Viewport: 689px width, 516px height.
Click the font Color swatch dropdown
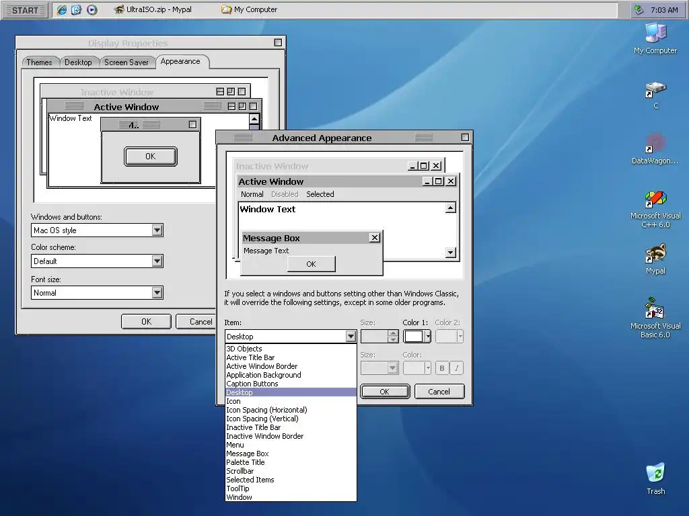click(x=417, y=368)
